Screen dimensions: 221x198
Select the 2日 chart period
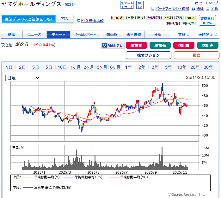coord(22,67)
